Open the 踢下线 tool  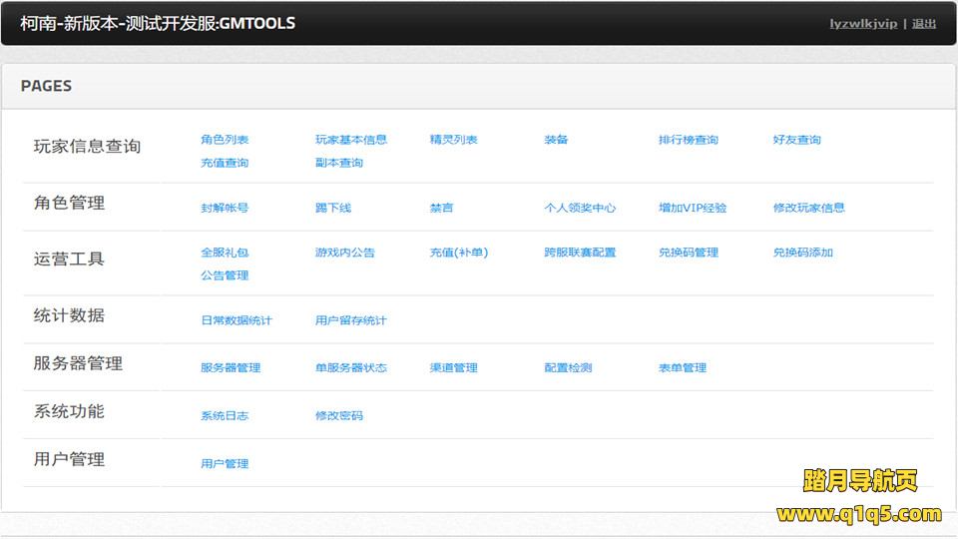(x=333, y=208)
